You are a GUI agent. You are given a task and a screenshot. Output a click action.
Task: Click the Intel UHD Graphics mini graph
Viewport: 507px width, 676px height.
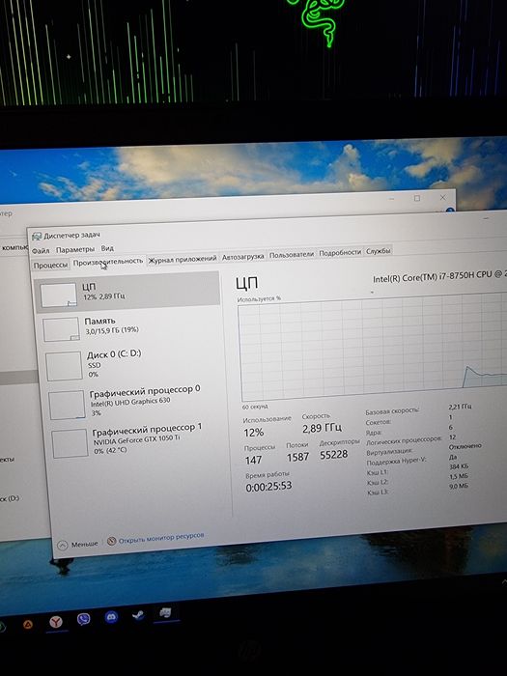tap(67, 406)
